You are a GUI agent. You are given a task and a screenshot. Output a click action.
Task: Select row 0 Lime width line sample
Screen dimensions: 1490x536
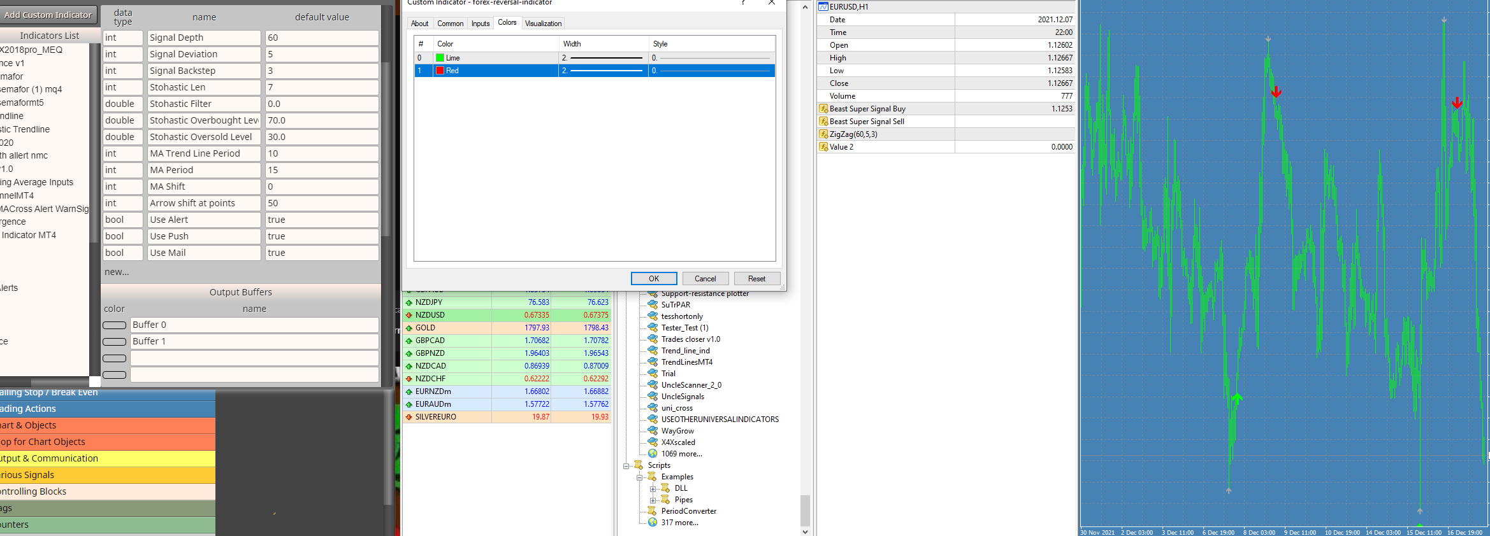pyautogui.click(x=606, y=58)
